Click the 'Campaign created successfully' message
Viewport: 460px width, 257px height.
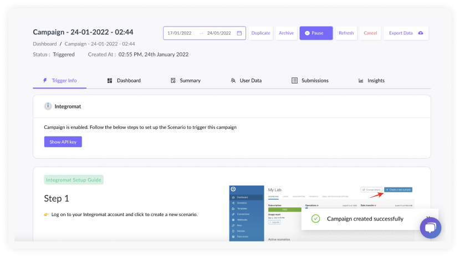pos(365,219)
